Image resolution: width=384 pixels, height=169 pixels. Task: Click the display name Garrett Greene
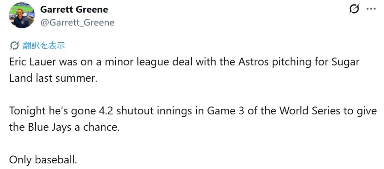[x=74, y=9]
